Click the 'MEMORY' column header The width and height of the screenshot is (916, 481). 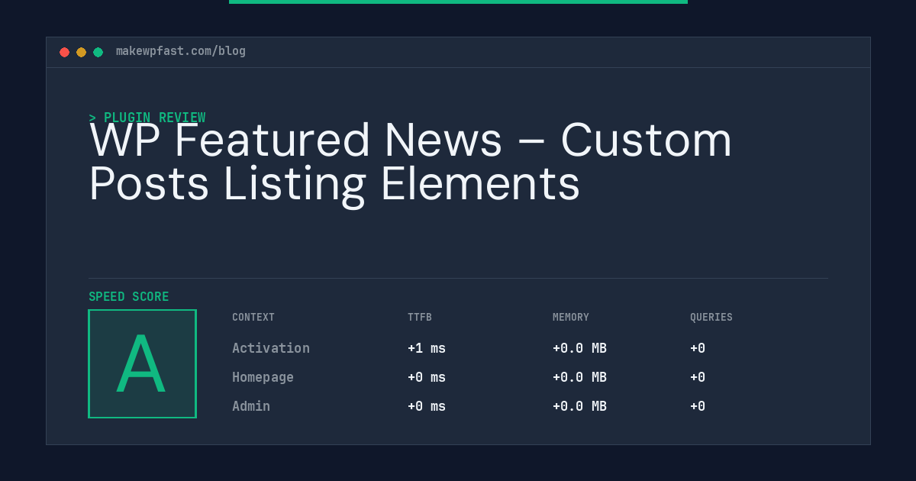[x=571, y=318]
